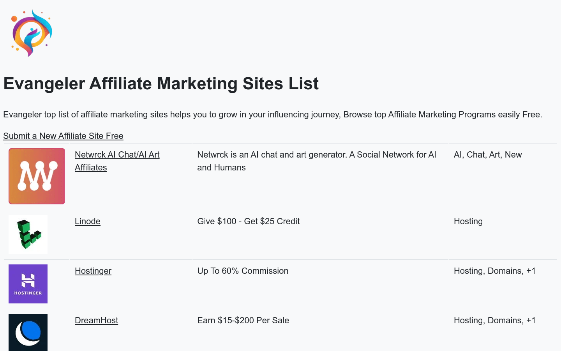This screenshot has width=561, height=351.
Task: Click the Evangeler Affiliate Marketing Sites List heading
Action: (161, 83)
